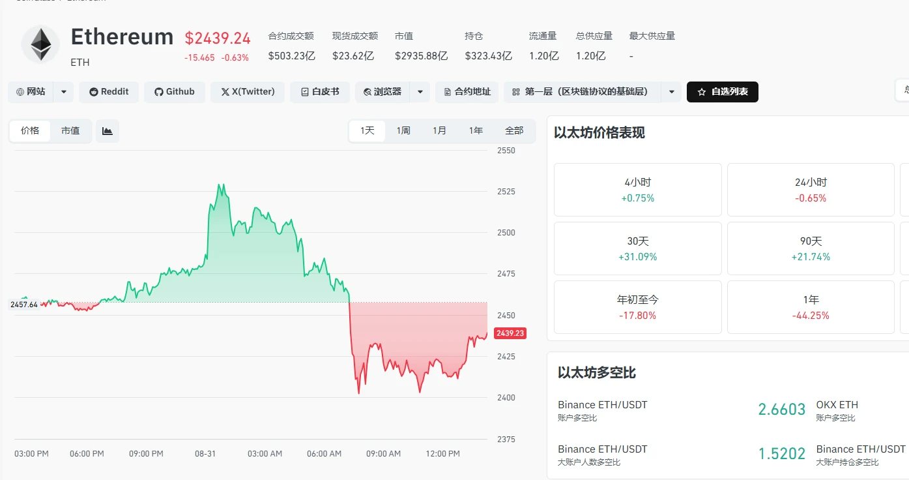This screenshot has width=909, height=480.
Task: Click the 2439.23 current price tag on chart
Action: pos(510,333)
